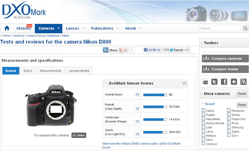Click the plus share icon in Toolbox
The image size is (249, 151).
click(234, 82)
